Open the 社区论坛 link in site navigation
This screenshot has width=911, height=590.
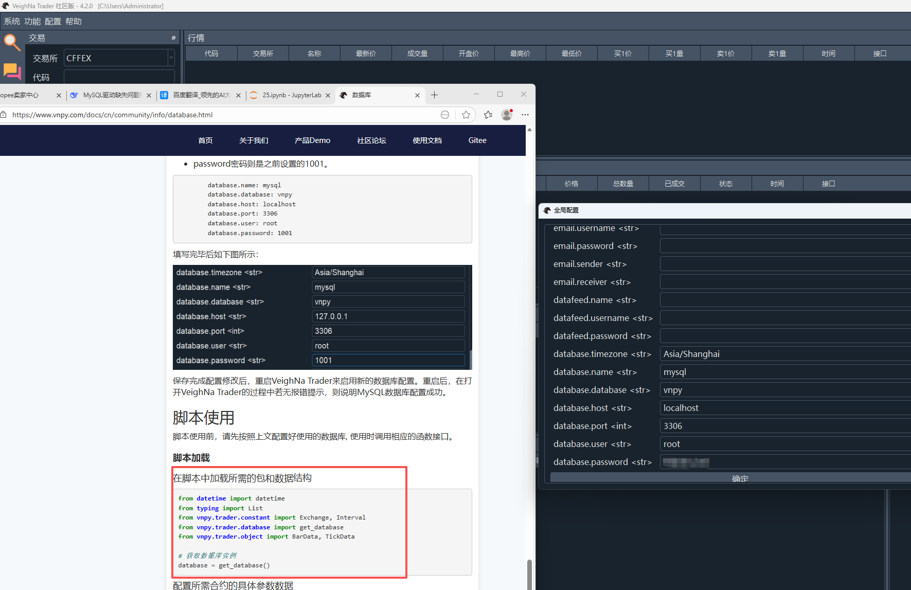[x=371, y=140]
